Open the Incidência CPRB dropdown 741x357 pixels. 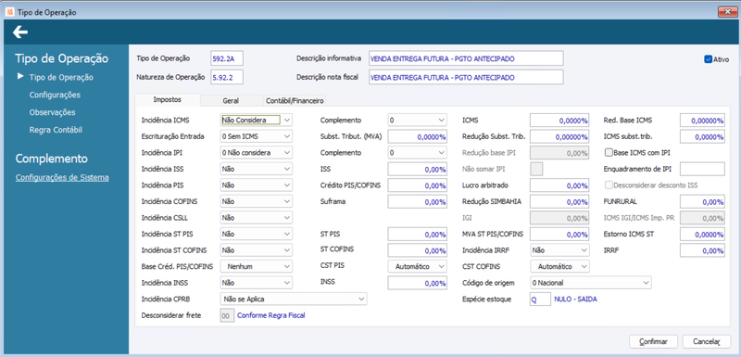pos(294,299)
